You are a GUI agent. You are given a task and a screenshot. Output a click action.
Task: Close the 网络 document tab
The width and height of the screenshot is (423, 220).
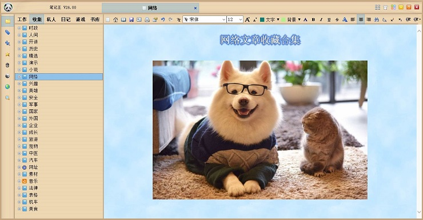point(195,8)
